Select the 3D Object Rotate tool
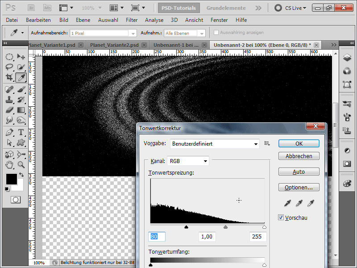Viewport: 357px width, 268px height. [x=9, y=155]
